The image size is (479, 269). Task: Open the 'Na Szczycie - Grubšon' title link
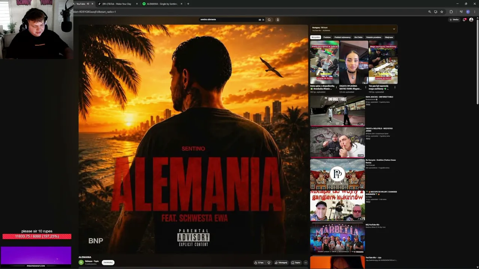381,161
